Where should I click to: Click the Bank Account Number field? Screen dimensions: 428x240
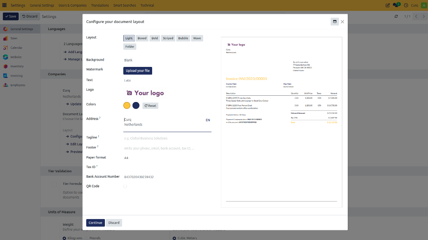coord(167,177)
